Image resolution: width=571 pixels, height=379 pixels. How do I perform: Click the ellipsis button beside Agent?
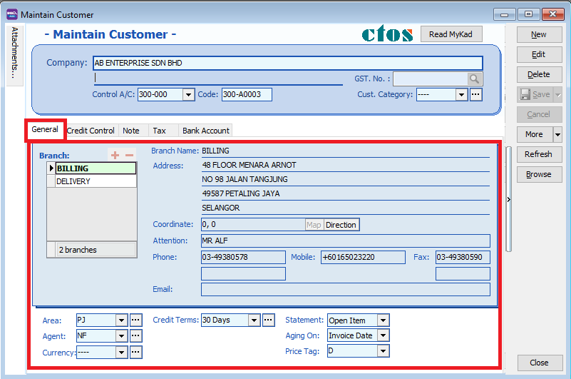[135, 335]
